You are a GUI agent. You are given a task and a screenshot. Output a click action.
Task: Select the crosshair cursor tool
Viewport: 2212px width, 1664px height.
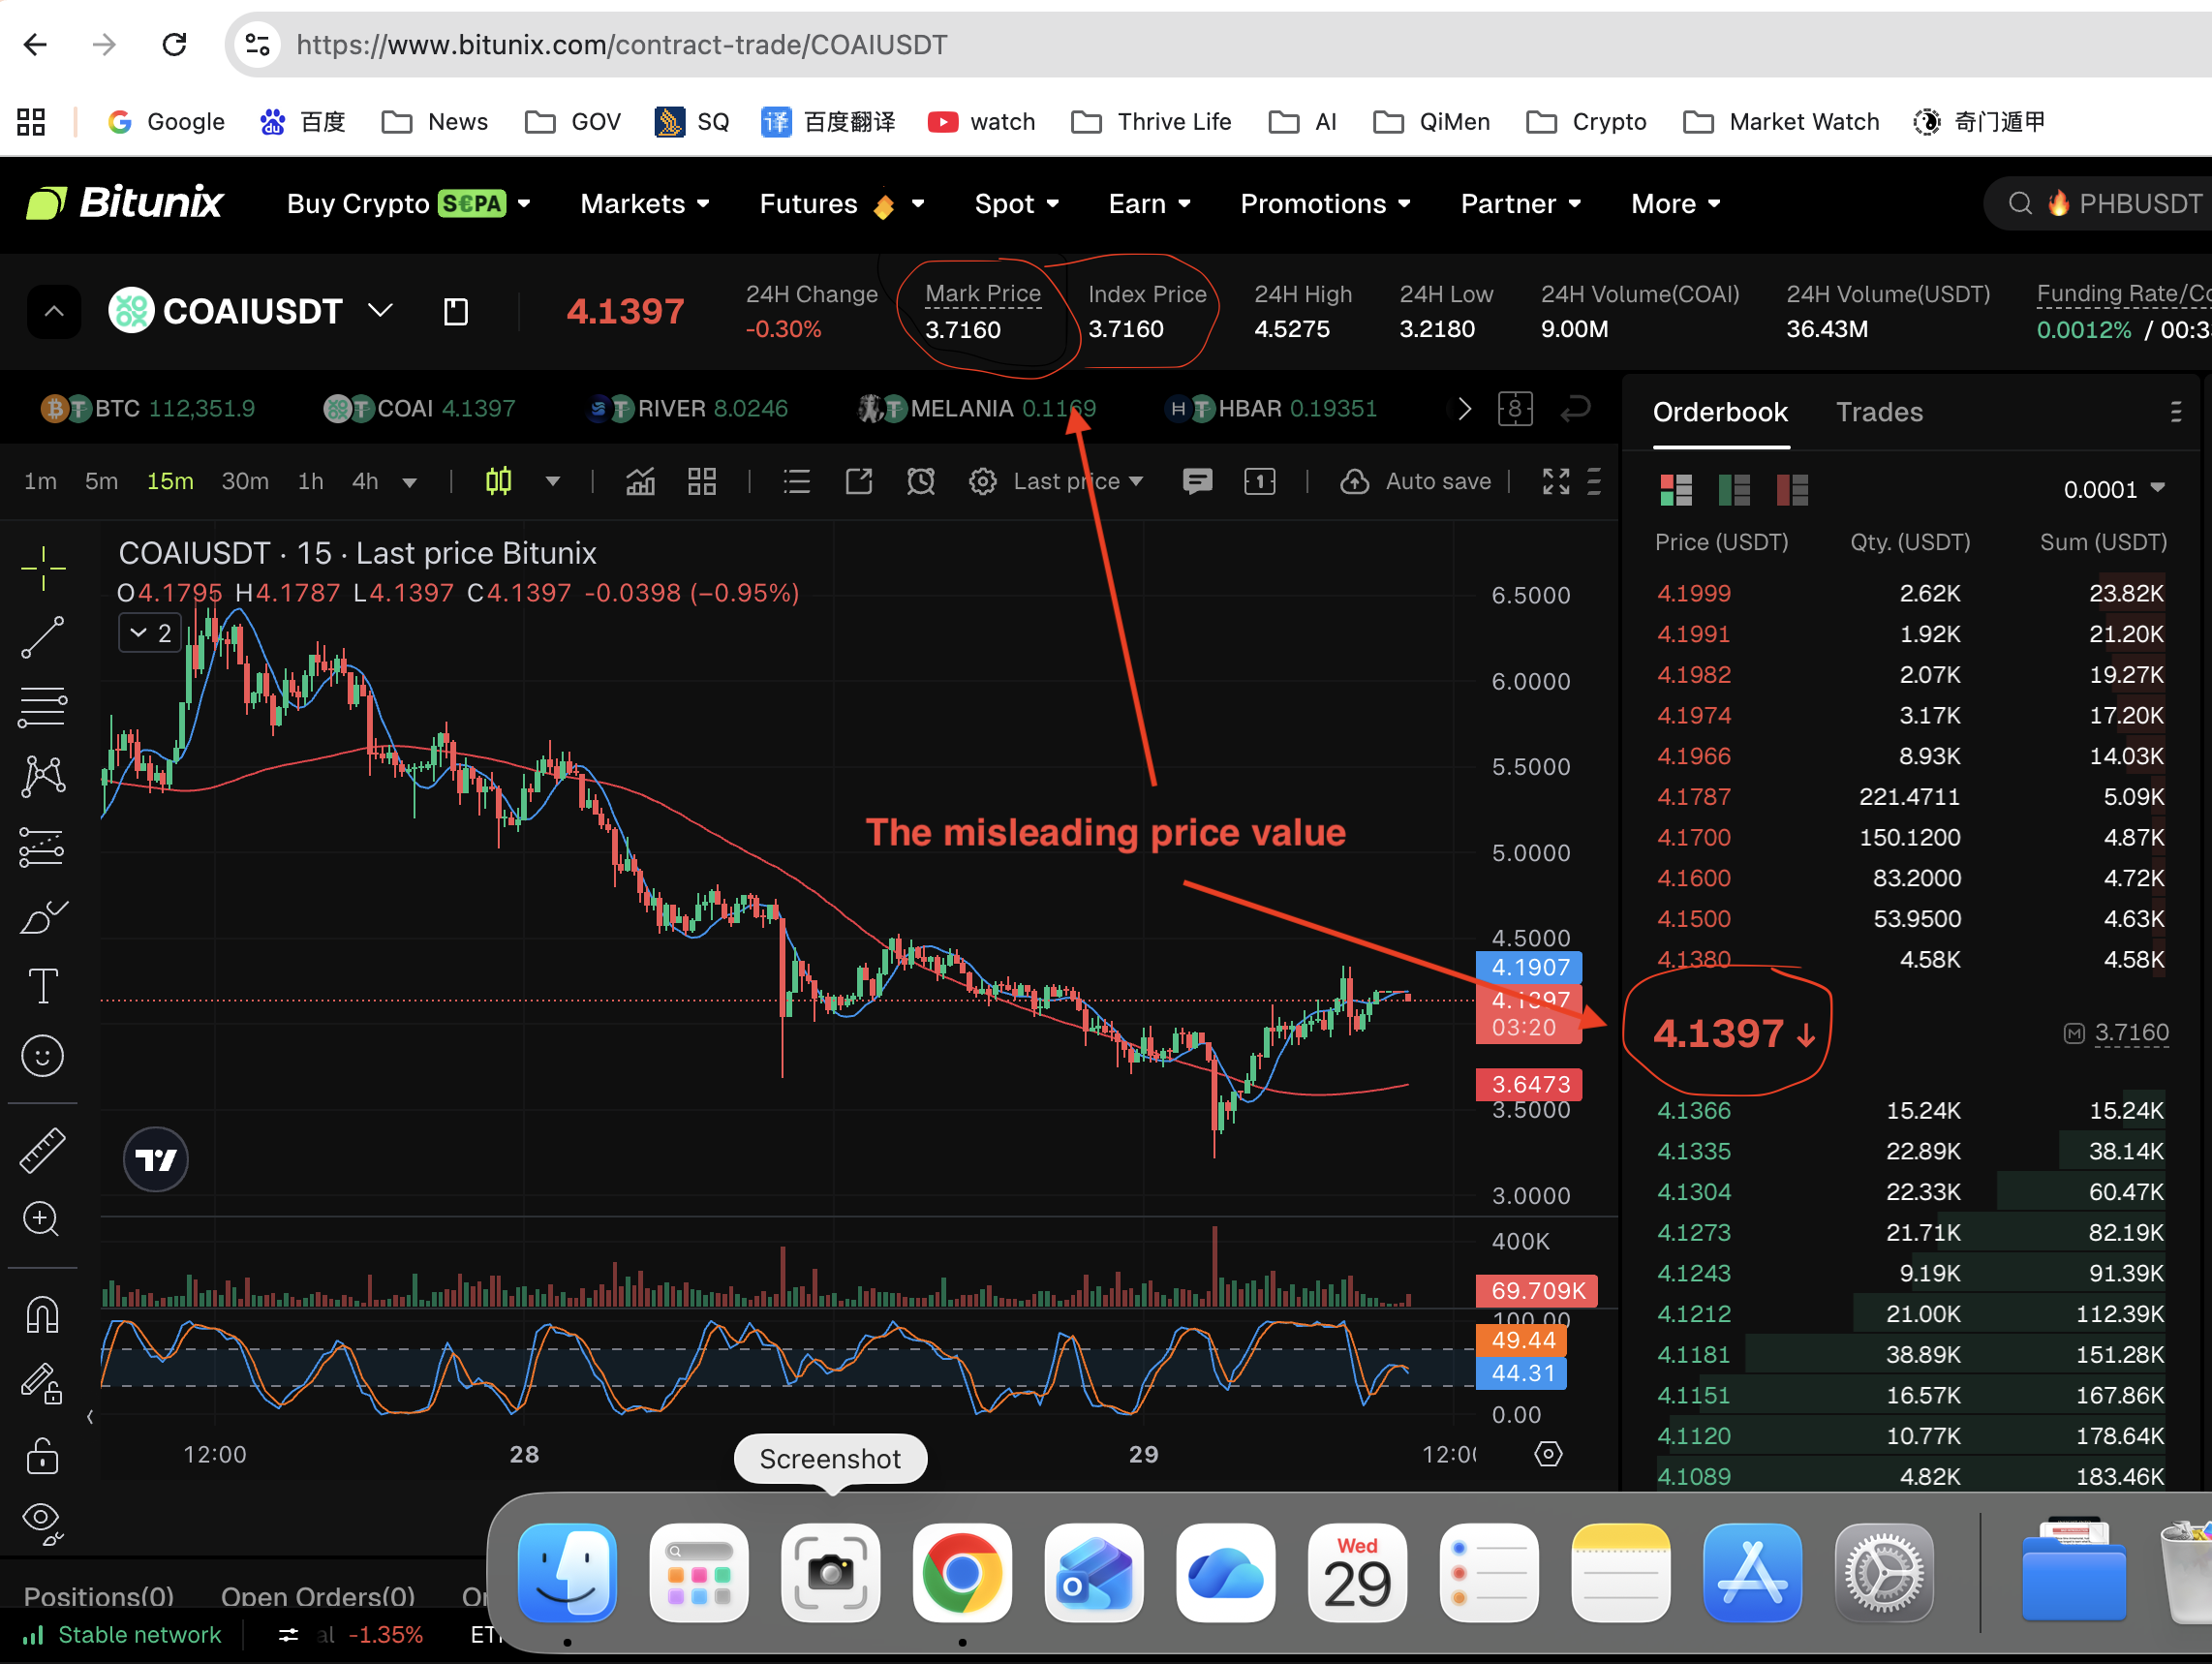(43, 568)
